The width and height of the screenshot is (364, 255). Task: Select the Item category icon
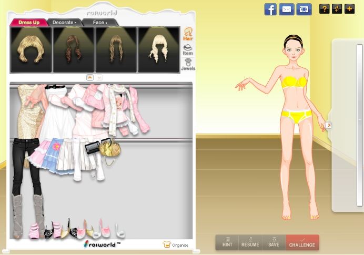point(188,50)
